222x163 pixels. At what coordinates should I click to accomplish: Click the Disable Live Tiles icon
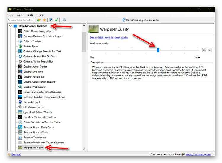coord(20,72)
